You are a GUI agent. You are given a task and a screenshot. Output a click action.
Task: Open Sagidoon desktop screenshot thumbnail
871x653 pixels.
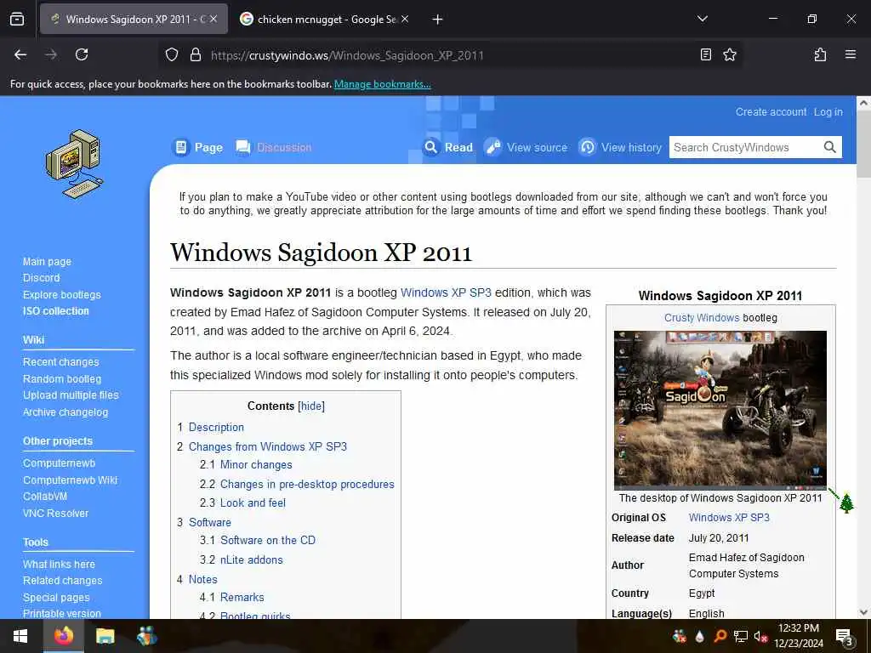point(720,410)
